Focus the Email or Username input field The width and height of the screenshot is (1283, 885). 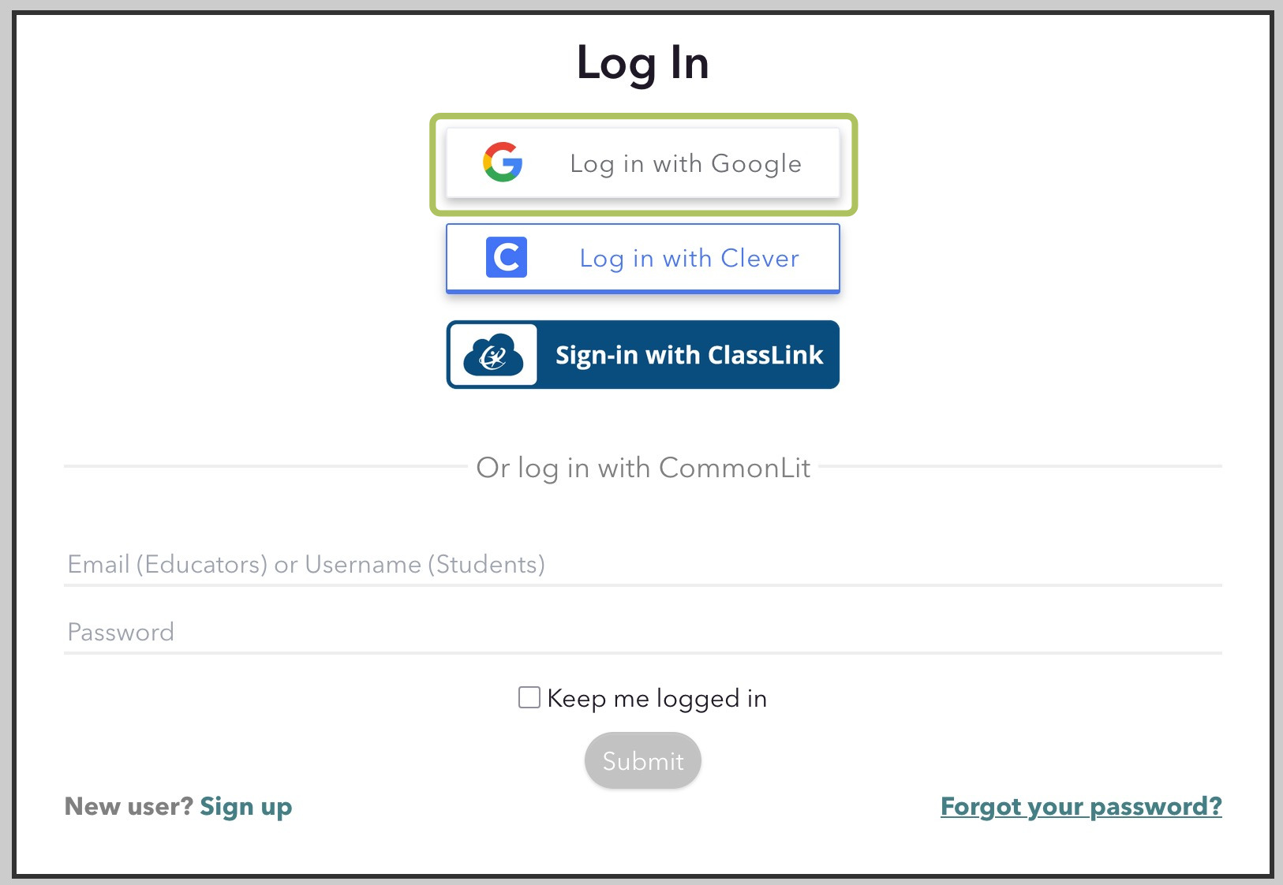coord(643,565)
